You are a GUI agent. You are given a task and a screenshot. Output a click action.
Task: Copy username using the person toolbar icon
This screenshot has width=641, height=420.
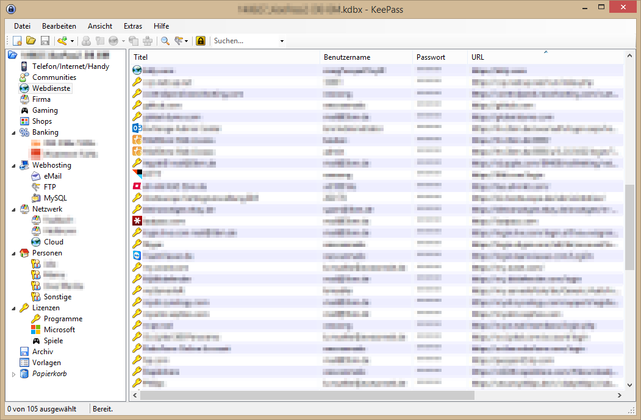coord(86,41)
